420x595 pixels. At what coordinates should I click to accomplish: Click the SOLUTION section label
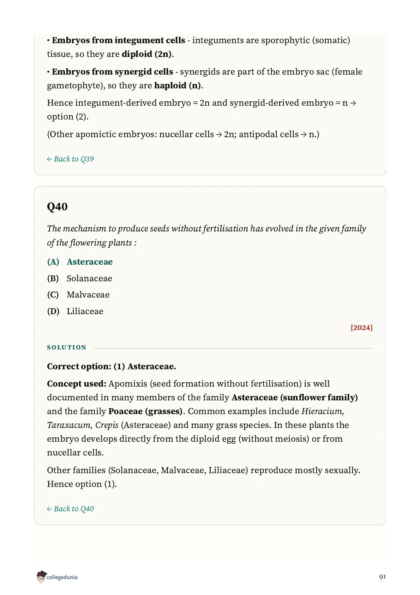pyautogui.click(x=67, y=347)
